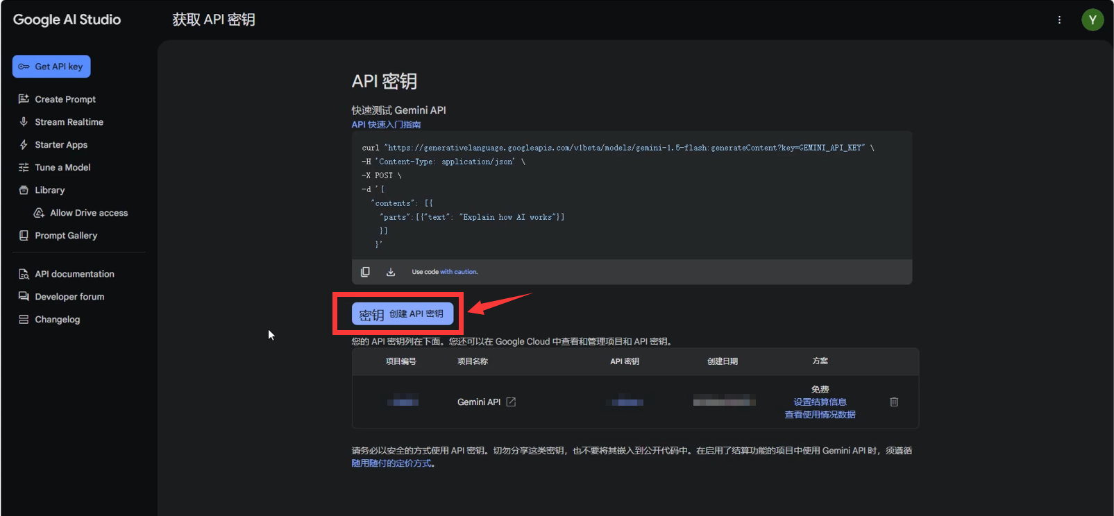Click the Google AI Studio logo
Viewport: 1114px width, 516px height.
(x=67, y=19)
